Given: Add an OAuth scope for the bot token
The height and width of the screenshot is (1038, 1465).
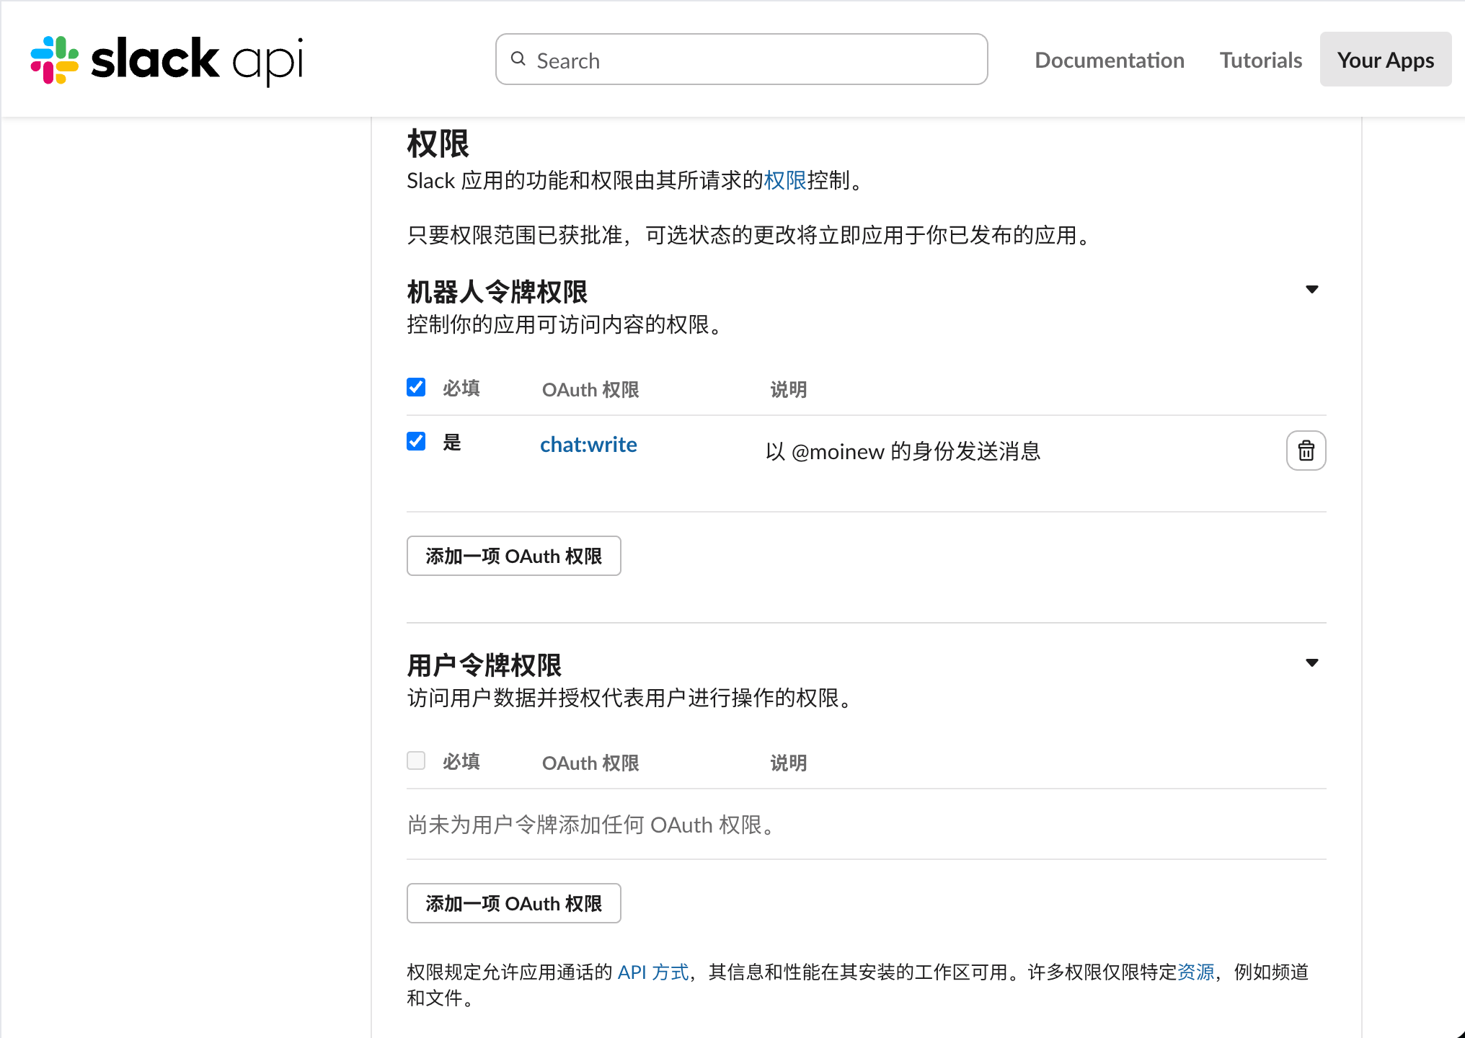Looking at the screenshot, I should click(513, 556).
